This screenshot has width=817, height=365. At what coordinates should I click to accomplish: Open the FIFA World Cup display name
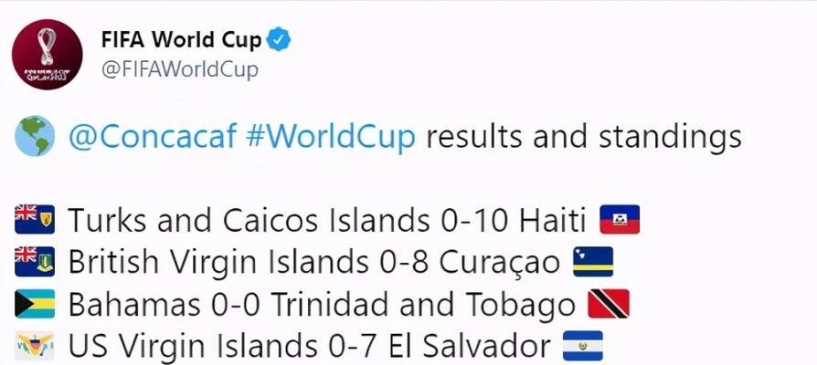pyautogui.click(x=181, y=39)
